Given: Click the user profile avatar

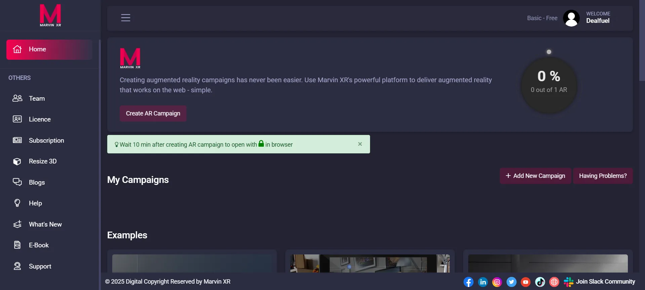Looking at the screenshot, I should coord(571,18).
